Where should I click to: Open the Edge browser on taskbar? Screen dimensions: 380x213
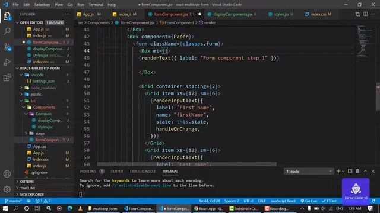point(70,208)
